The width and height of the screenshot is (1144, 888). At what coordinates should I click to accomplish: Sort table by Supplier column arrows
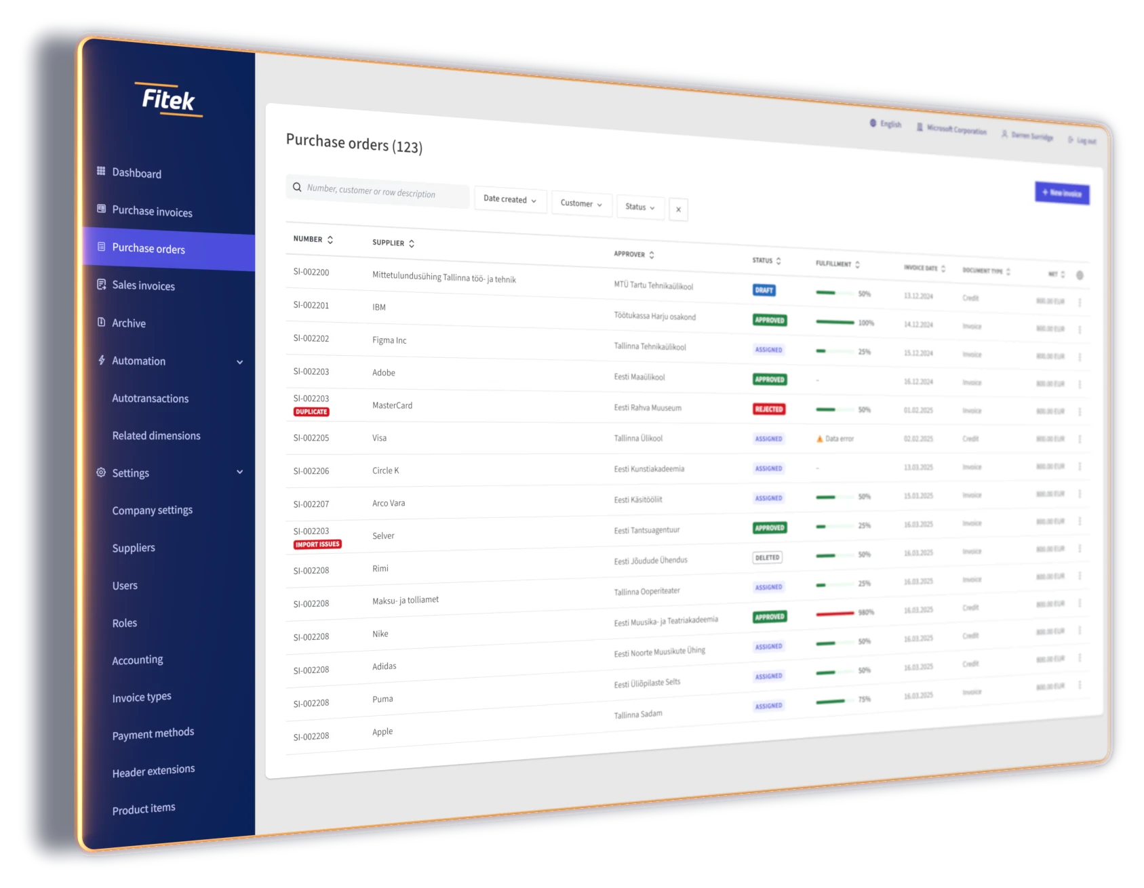[412, 243]
